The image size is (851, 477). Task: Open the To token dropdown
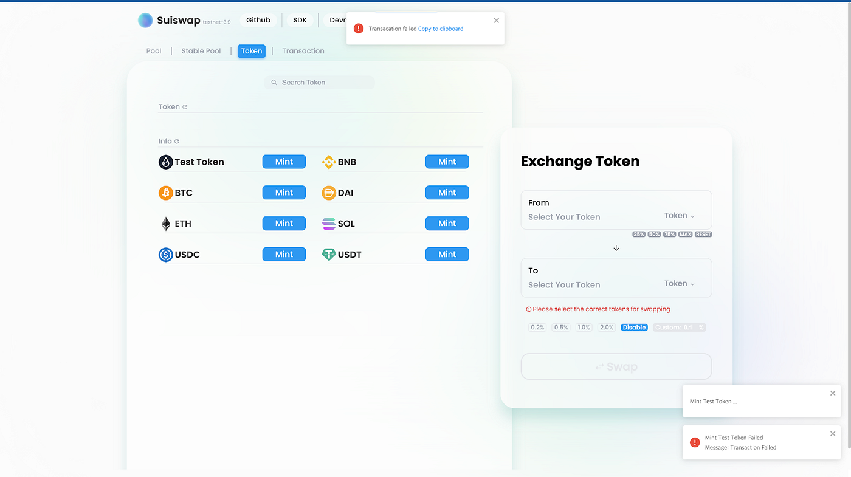point(679,283)
